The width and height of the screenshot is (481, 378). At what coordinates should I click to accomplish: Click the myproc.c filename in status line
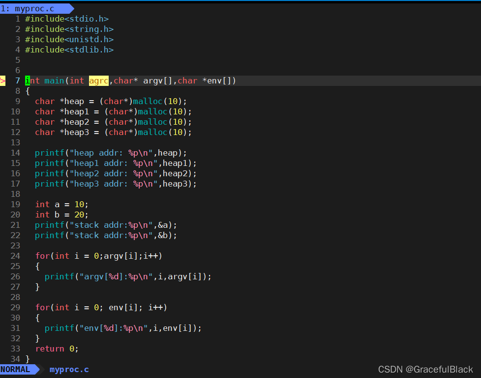tap(69, 370)
